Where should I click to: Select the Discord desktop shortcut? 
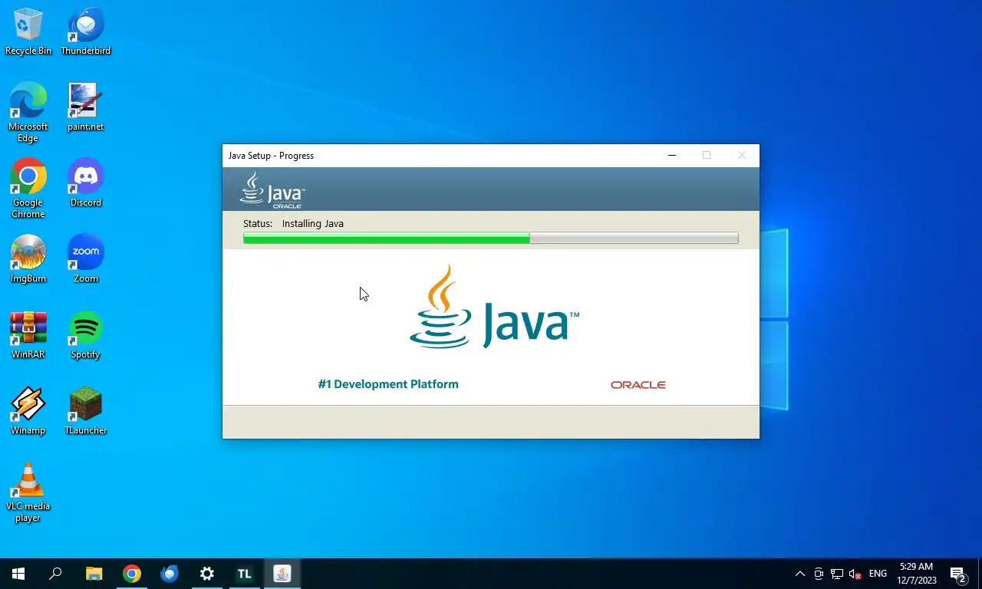[x=86, y=183]
